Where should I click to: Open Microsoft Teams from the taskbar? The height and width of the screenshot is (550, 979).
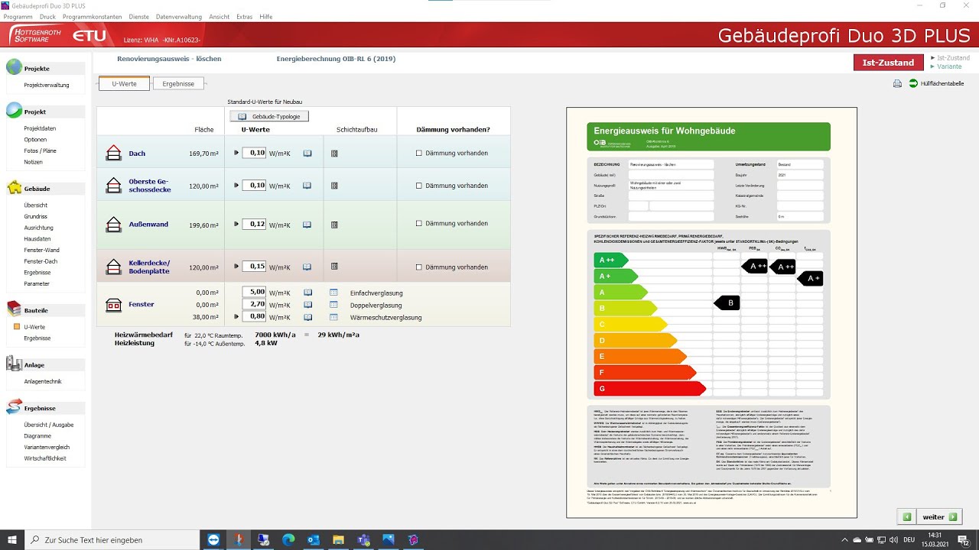363,540
